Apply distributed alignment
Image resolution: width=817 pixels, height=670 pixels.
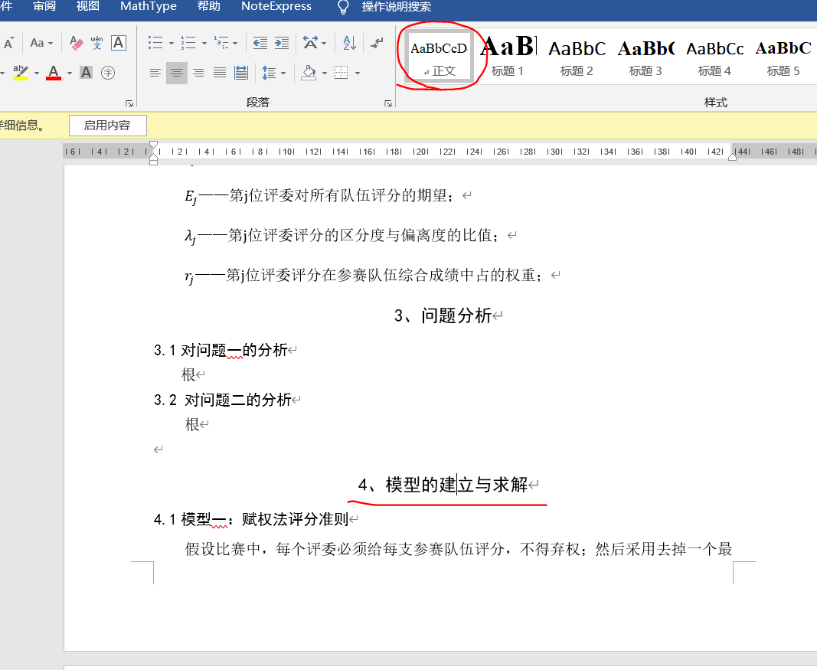[241, 73]
